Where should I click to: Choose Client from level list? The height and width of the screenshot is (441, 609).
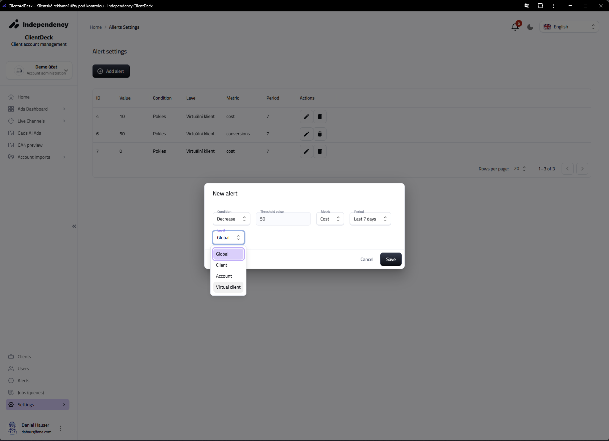click(x=222, y=265)
